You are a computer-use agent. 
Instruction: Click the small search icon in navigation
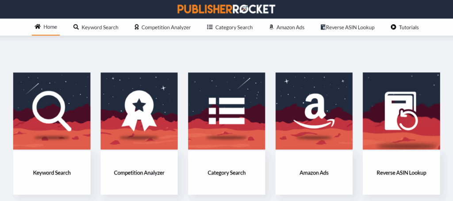click(76, 27)
